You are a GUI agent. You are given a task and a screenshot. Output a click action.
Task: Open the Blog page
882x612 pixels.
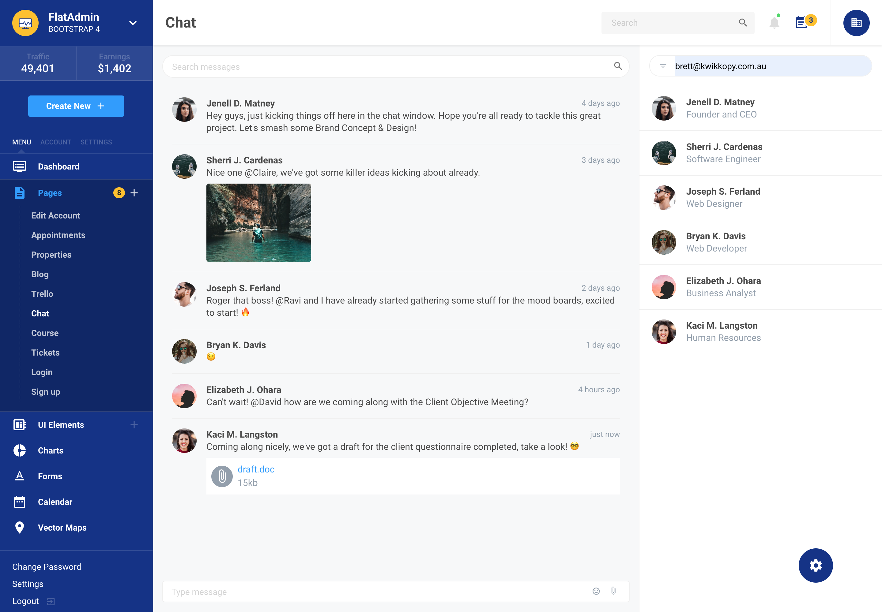tap(40, 274)
